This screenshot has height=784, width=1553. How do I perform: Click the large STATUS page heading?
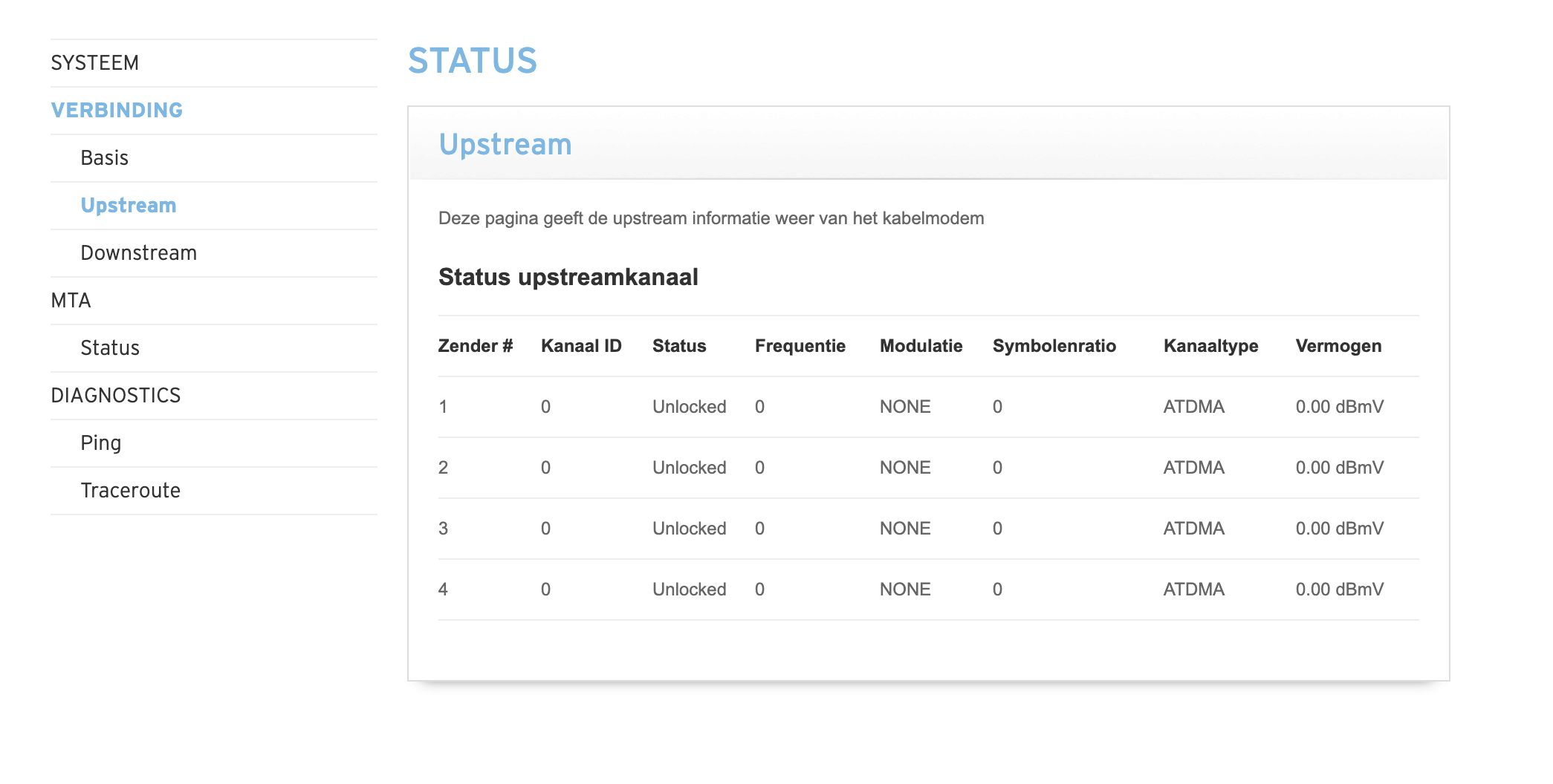pos(472,61)
